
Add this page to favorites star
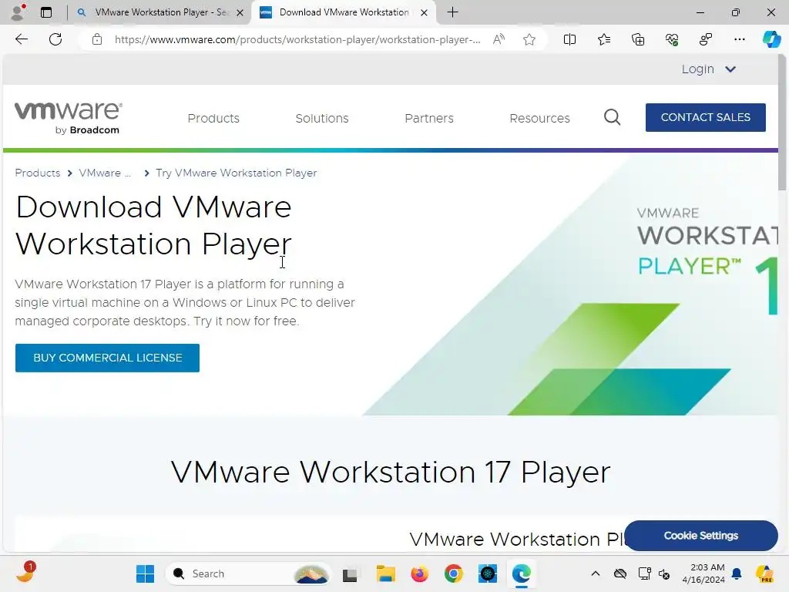[529, 39]
